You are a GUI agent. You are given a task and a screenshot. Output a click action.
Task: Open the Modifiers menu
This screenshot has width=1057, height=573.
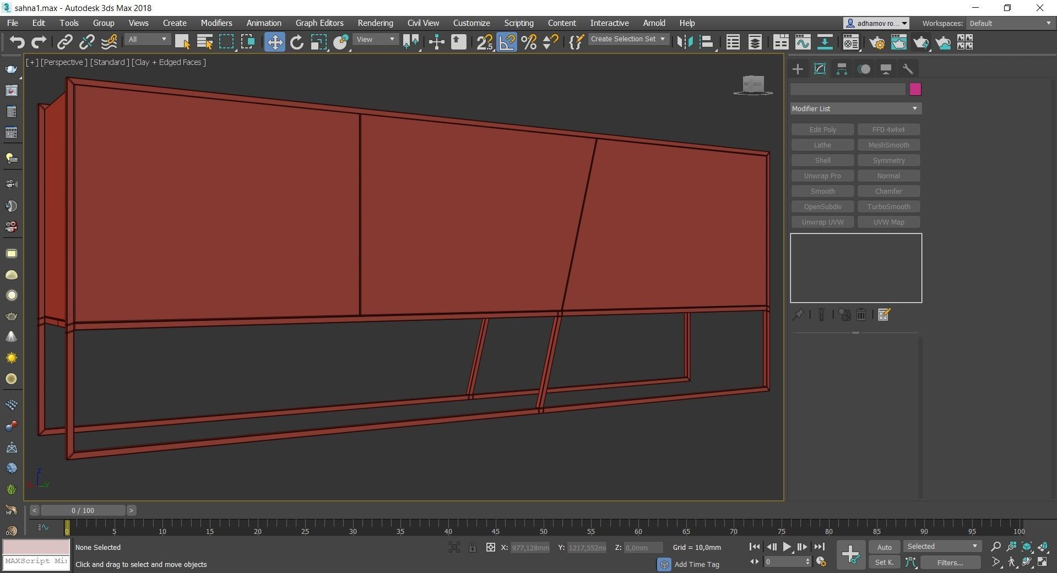click(216, 23)
